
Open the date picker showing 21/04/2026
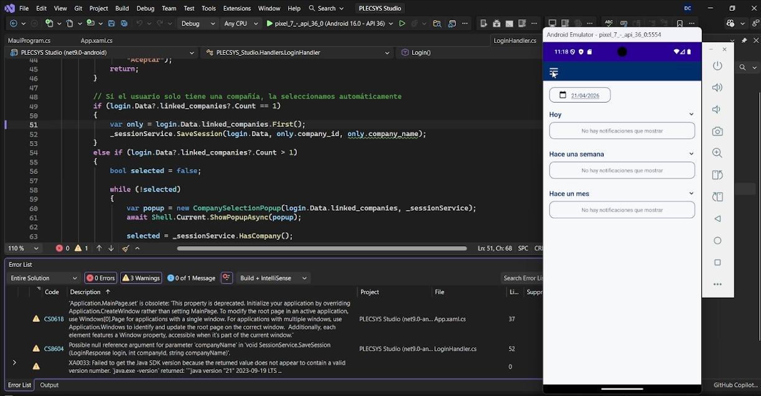580,95
